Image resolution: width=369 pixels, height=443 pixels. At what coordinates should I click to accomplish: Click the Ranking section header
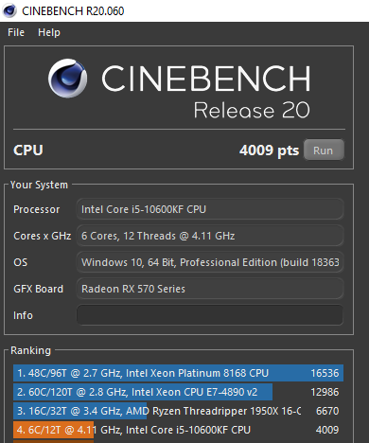[30, 350]
